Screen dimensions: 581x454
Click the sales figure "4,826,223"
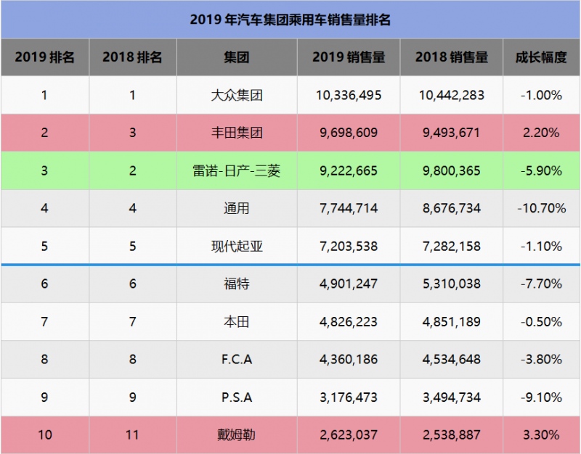click(349, 322)
